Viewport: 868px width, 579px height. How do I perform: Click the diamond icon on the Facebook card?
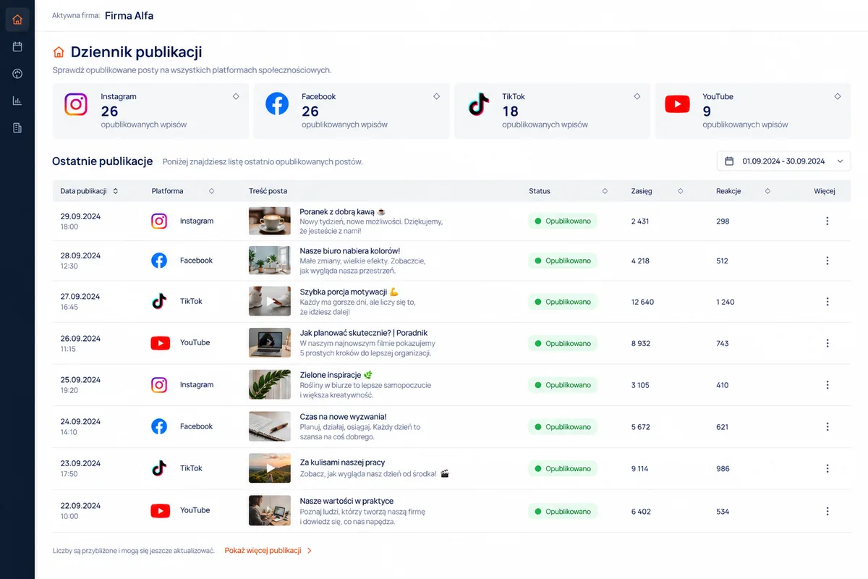(436, 96)
